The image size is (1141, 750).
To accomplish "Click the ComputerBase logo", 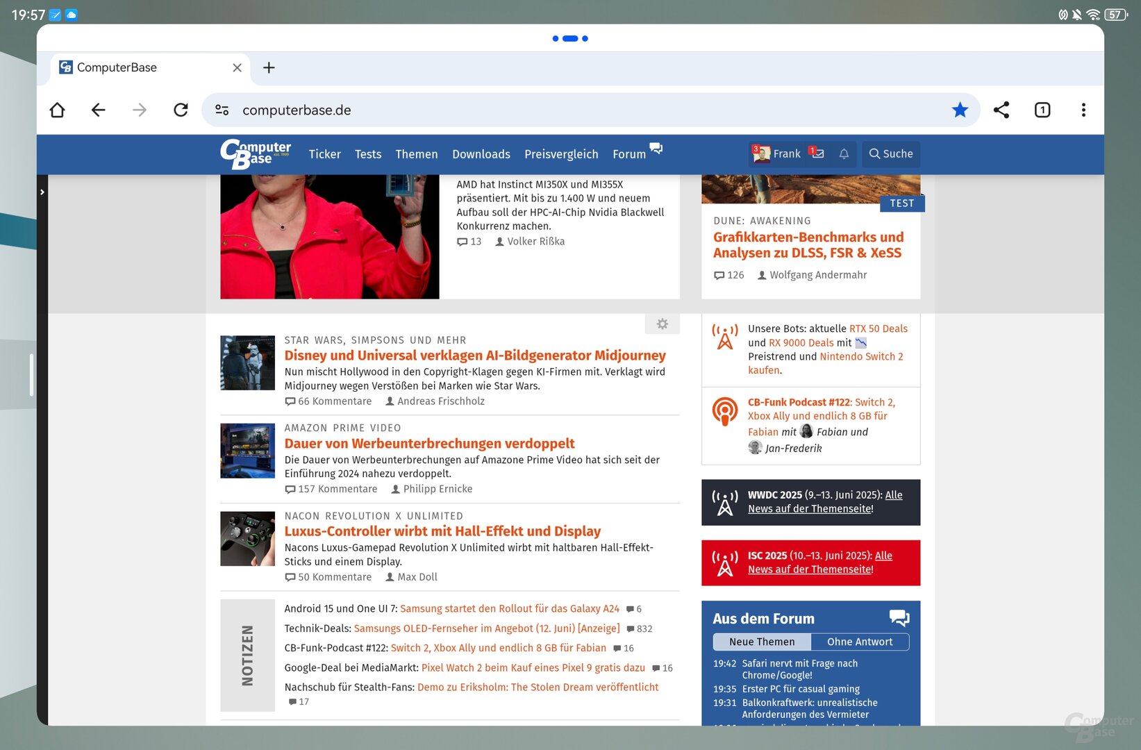I will pos(256,154).
